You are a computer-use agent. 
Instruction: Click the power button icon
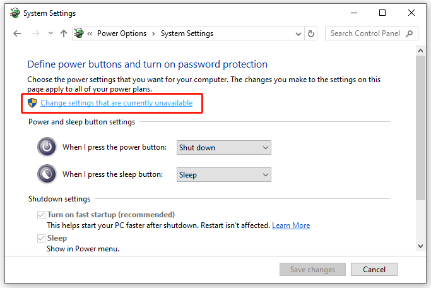(47, 147)
